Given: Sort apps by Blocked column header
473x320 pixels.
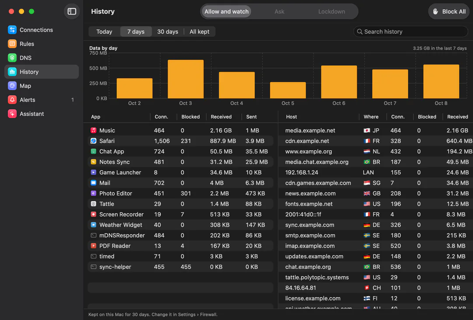Looking at the screenshot, I should click(191, 117).
